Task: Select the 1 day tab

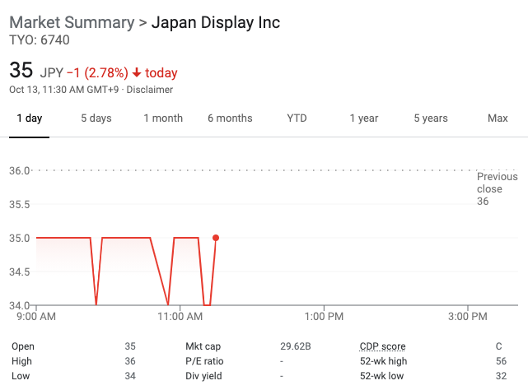Action: 30,118
